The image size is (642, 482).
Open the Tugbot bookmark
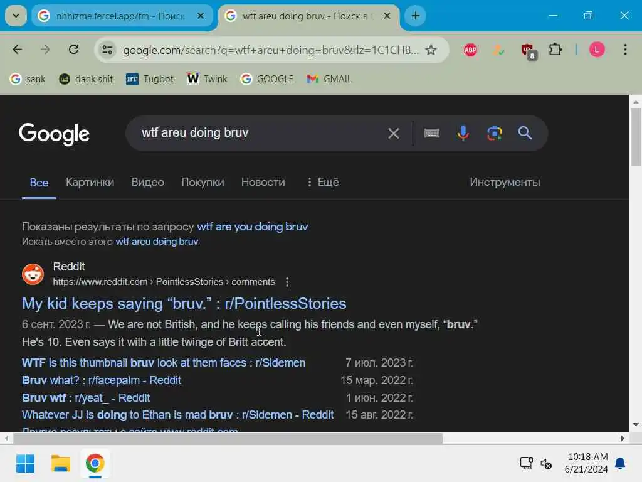tap(149, 78)
